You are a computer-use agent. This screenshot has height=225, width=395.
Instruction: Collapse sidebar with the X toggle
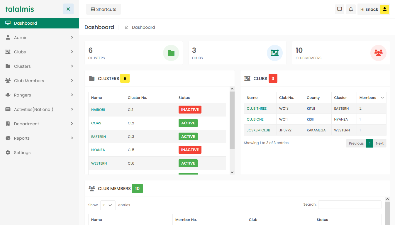68,9
